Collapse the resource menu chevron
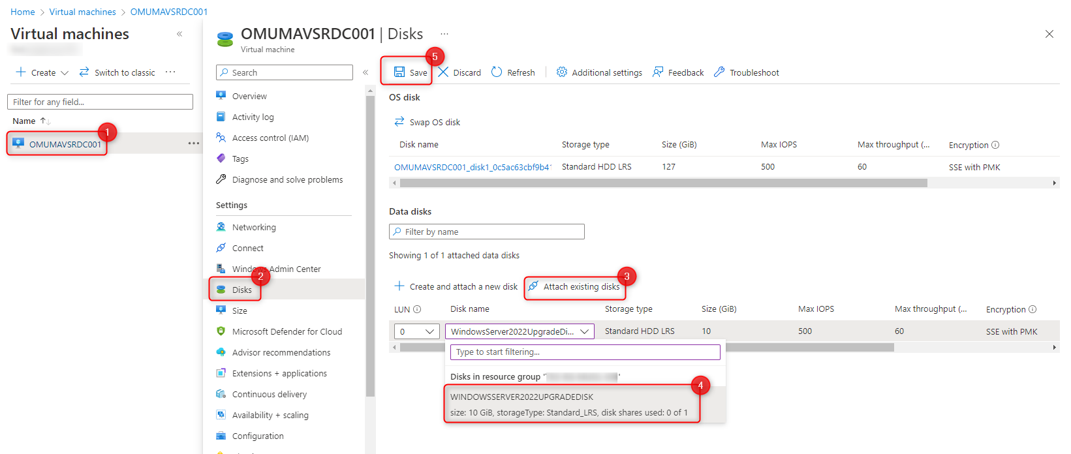1071x454 pixels. [365, 72]
